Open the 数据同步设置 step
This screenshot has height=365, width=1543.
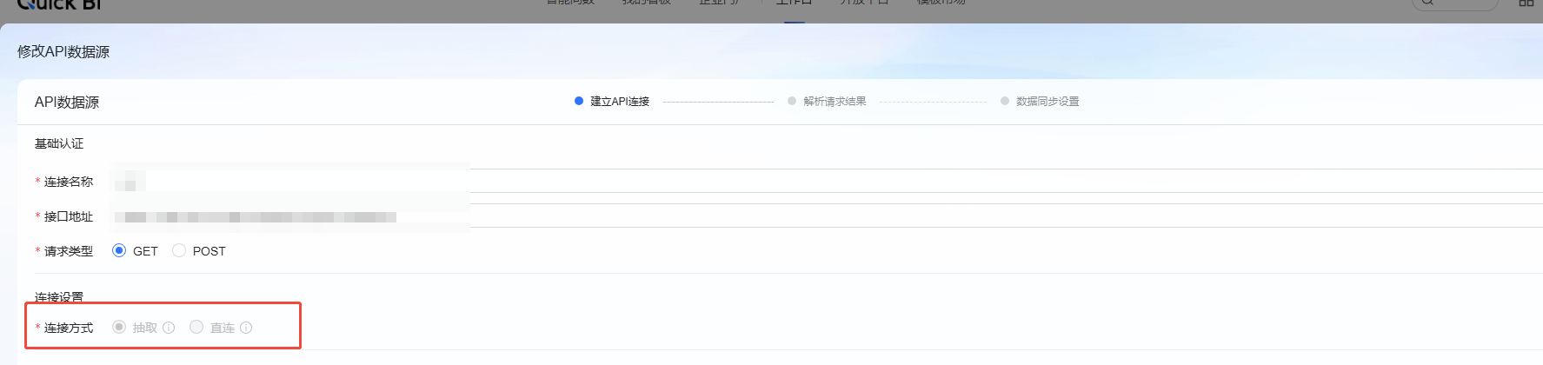[1047, 102]
